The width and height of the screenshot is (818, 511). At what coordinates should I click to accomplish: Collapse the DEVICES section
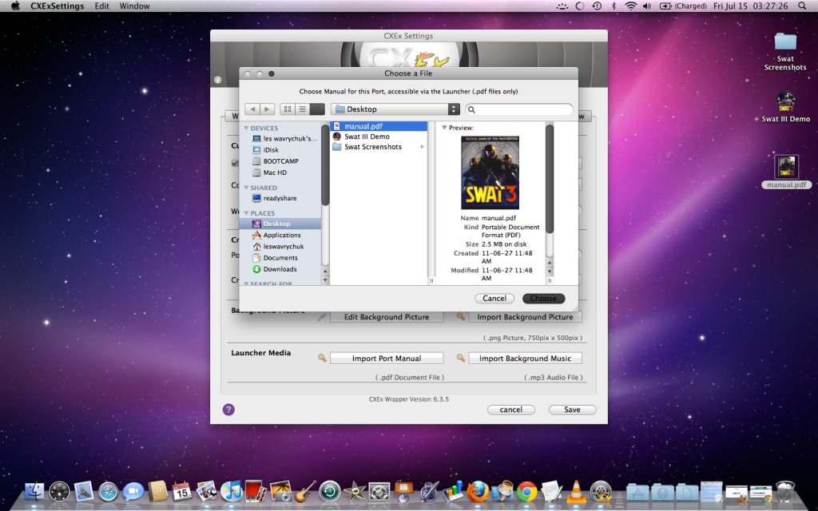[x=246, y=128]
